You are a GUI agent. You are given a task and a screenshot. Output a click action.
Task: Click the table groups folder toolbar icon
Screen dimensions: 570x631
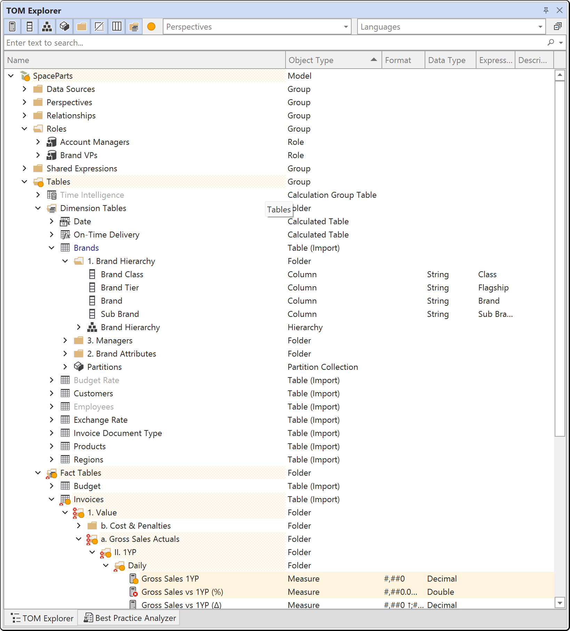click(134, 26)
